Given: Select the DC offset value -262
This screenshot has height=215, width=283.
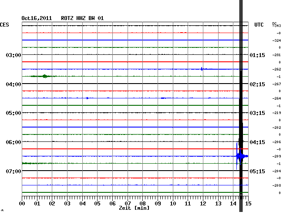Looking at the screenshot, I should pyautogui.click(x=276, y=69).
